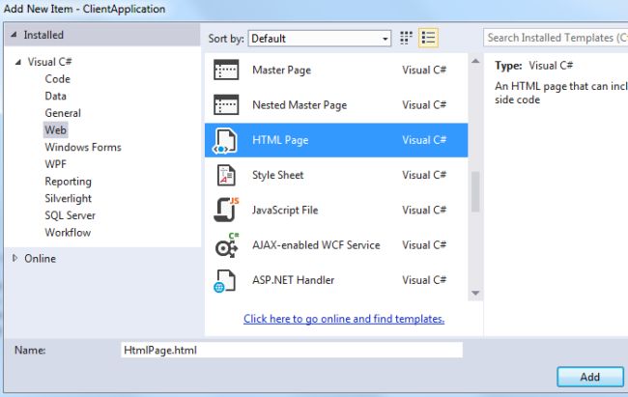This screenshot has width=628, height=397.
Task: Click the AJAX-enabled WCF Service icon
Action: (x=225, y=245)
